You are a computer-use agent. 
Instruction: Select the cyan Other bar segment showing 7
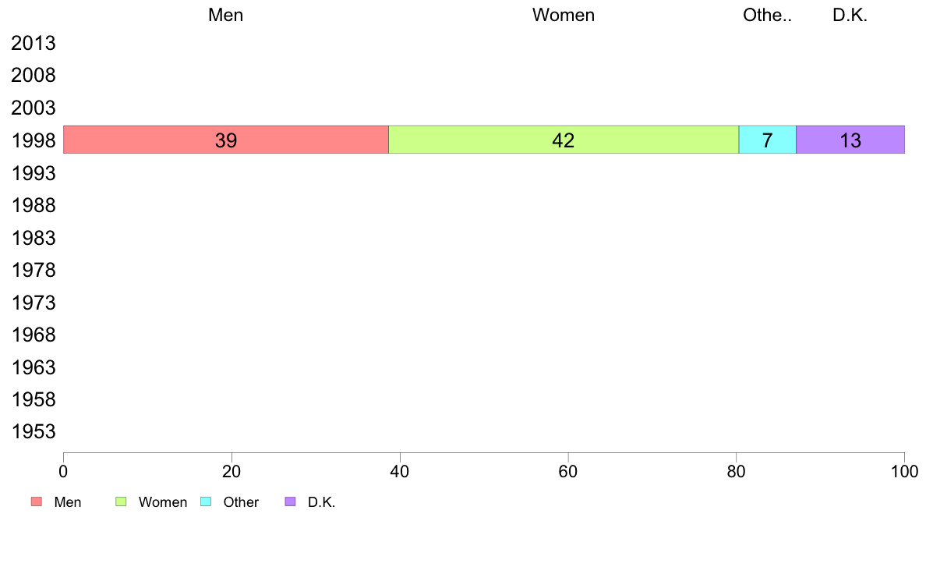767,140
